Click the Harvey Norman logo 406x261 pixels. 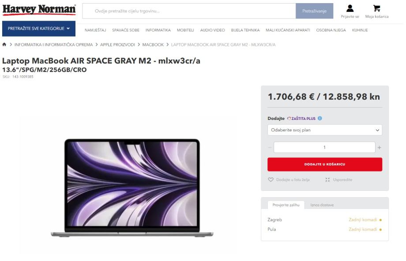tap(39, 10)
